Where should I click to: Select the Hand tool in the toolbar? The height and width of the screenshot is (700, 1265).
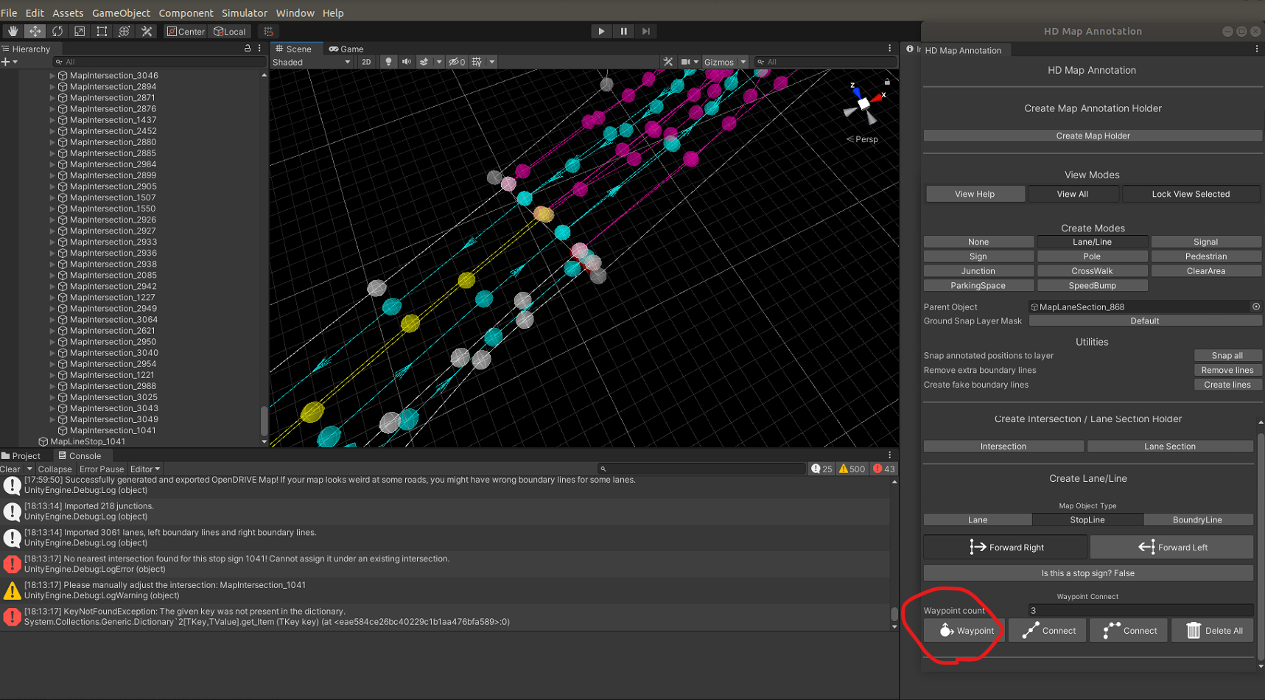(x=12, y=31)
